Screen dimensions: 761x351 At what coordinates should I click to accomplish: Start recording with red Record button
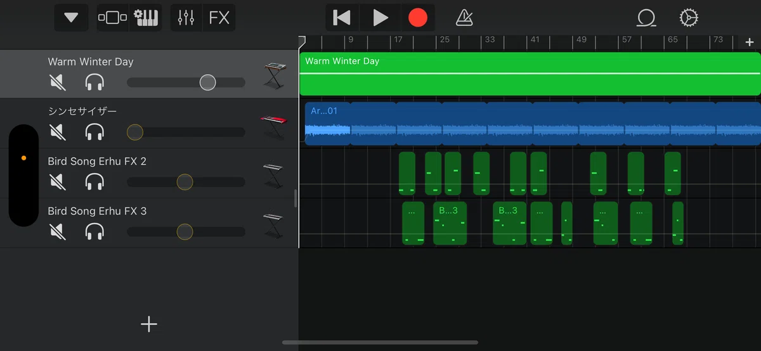coord(418,18)
